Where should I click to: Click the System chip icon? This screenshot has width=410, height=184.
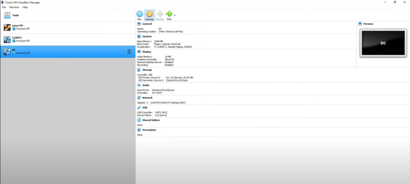tap(139, 36)
